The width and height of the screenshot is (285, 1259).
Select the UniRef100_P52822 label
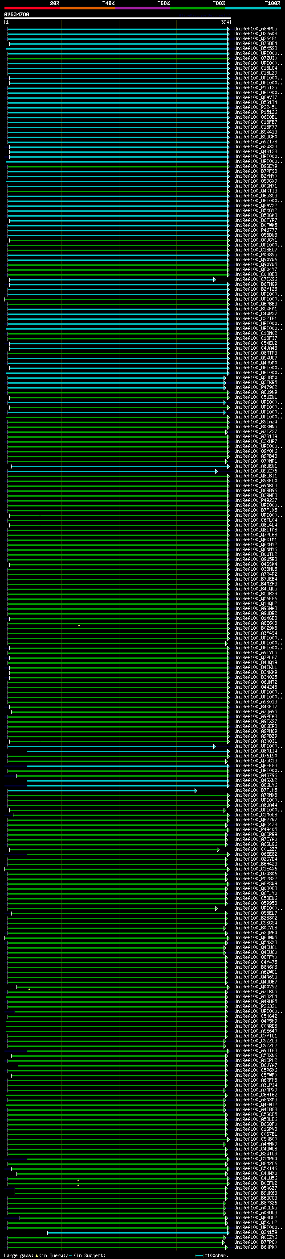pyautogui.click(x=255, y=879)
